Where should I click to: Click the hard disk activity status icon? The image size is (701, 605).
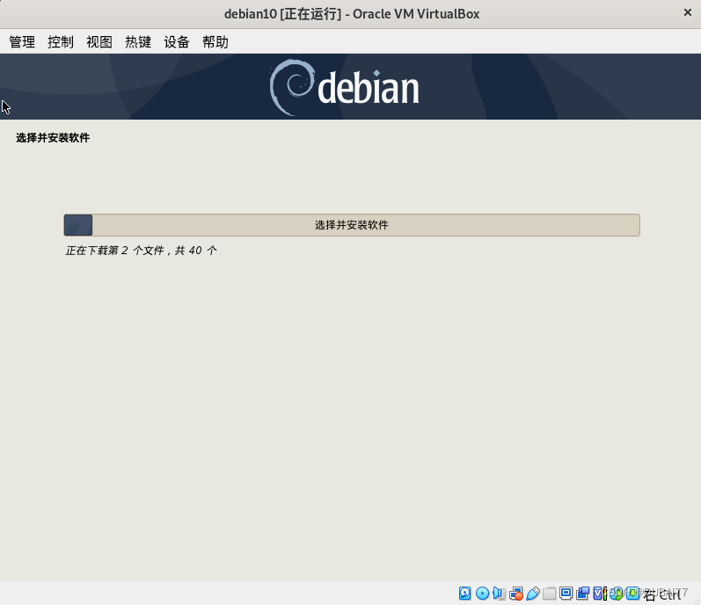(x=465, y=594)
